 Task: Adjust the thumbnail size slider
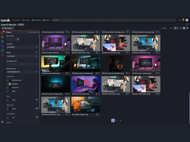[x=165, y=28]
